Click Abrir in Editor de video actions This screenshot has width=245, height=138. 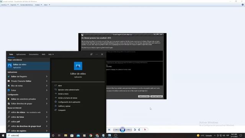[60, 86]
